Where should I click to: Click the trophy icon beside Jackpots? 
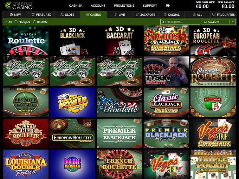click(137, 15)
